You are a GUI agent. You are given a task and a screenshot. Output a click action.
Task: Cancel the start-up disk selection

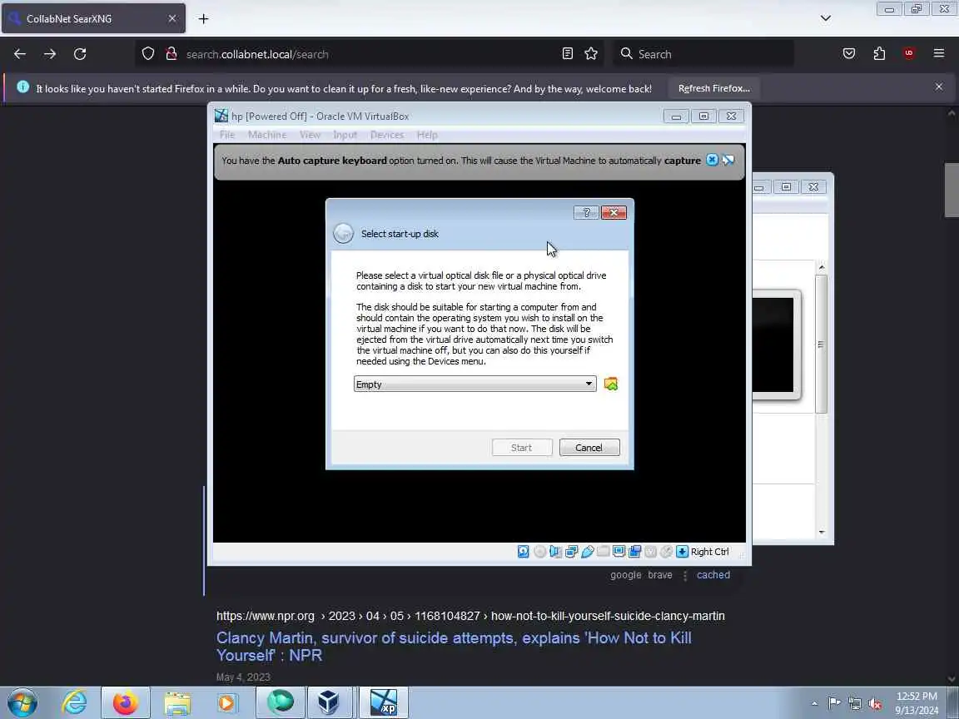click(589, 448)
